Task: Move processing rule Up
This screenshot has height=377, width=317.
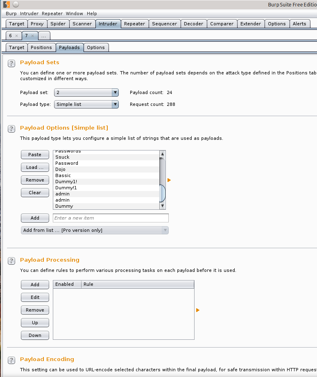Action: pos(35,323)
